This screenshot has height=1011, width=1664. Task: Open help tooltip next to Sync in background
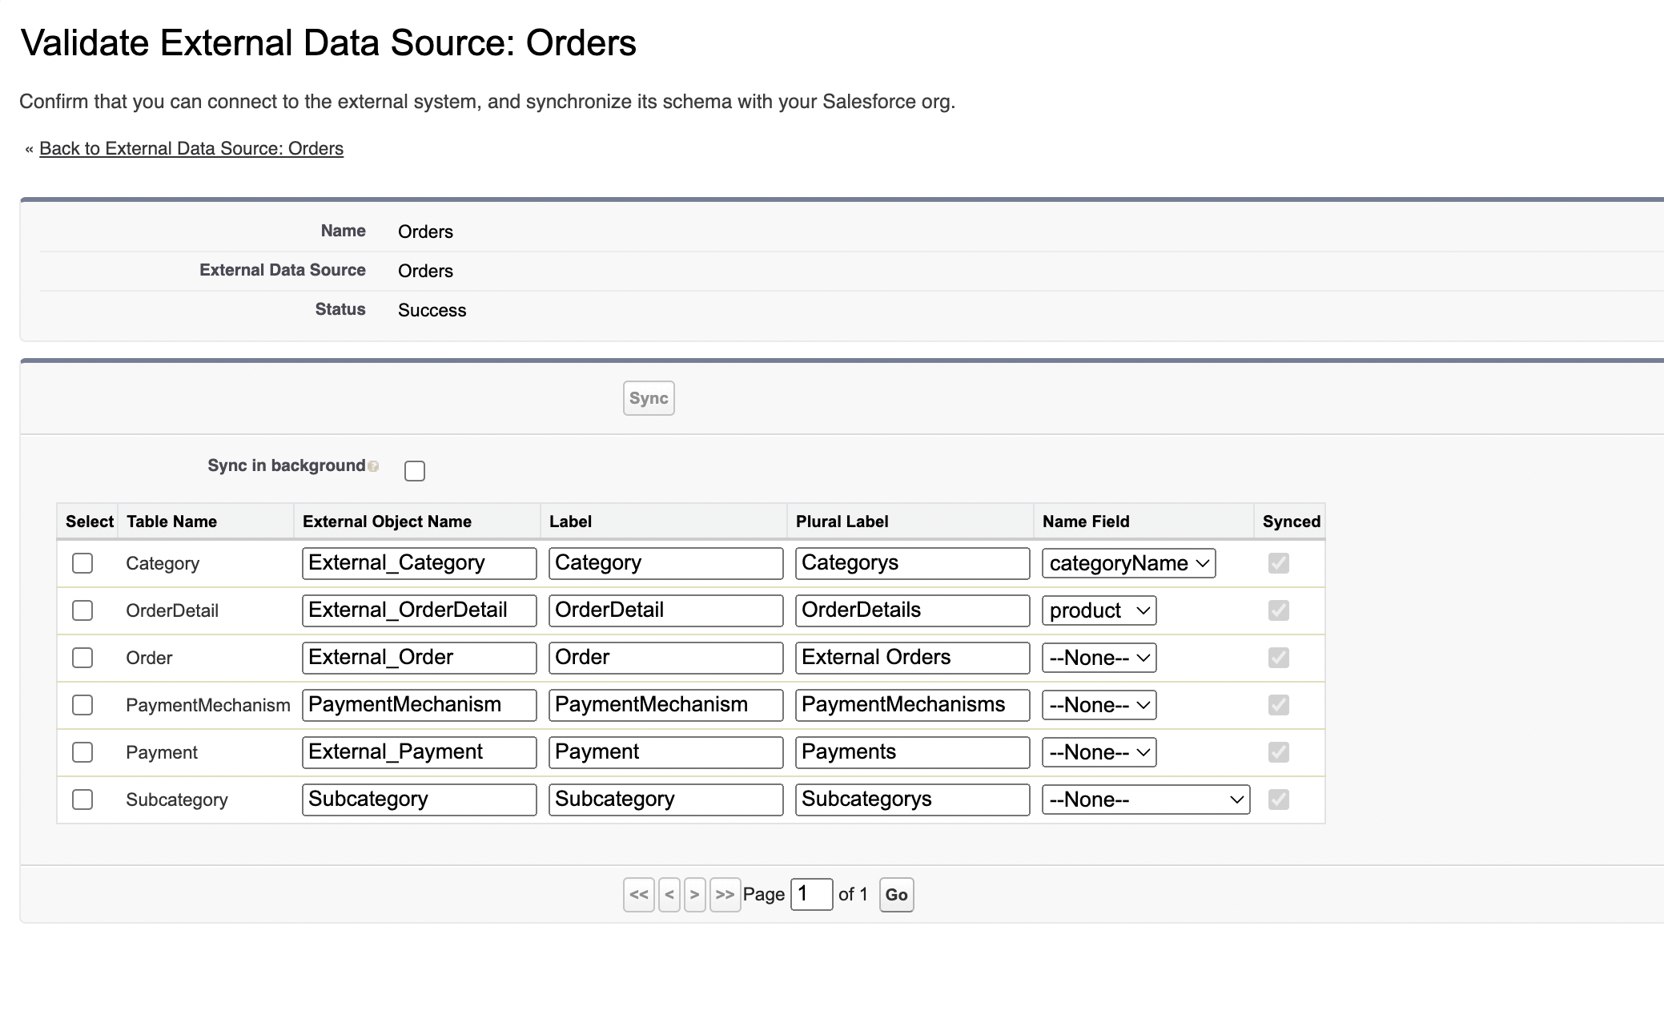tap(372, 465)
